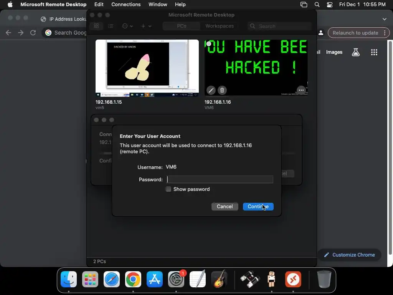The image size is (393, 295).
Task: Open the Microsoft Remote Desktop app menu
Action: coord(53,4)
